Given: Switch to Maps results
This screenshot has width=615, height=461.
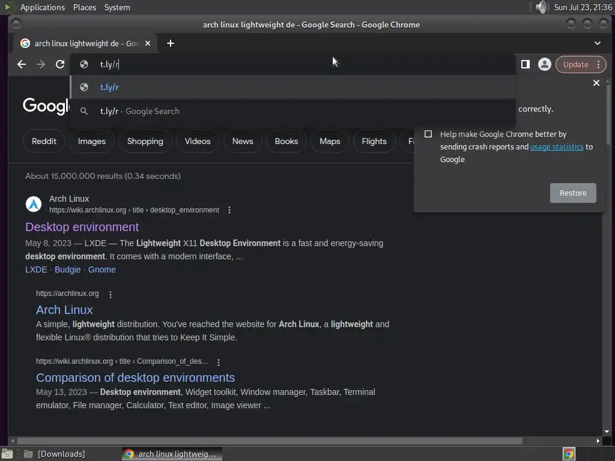Looking at the screenshot, I should [x=330, y=141].
